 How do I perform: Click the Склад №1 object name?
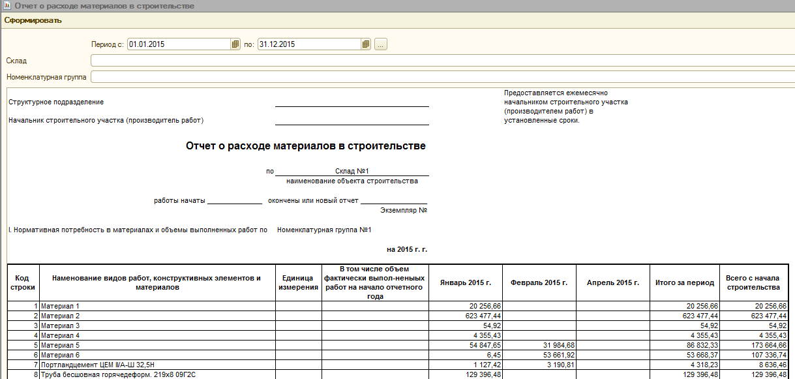[x=352, y=171]
